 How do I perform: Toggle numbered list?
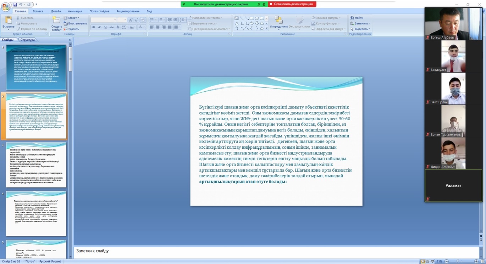[x=161, y=20]
